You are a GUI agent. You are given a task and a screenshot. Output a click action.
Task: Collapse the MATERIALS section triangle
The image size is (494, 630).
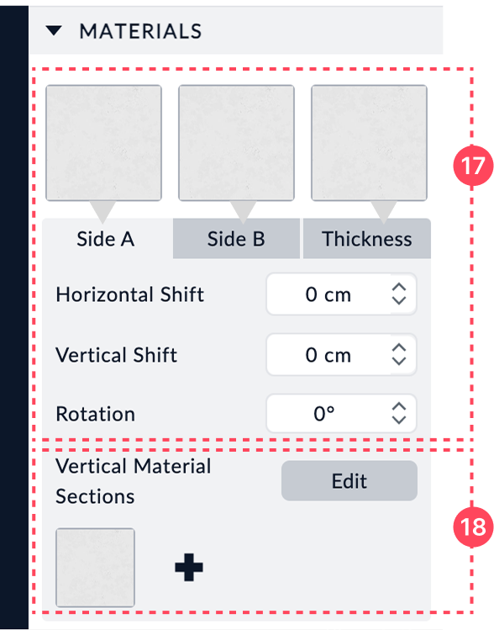pyautogui.click(x=54, y=31)
